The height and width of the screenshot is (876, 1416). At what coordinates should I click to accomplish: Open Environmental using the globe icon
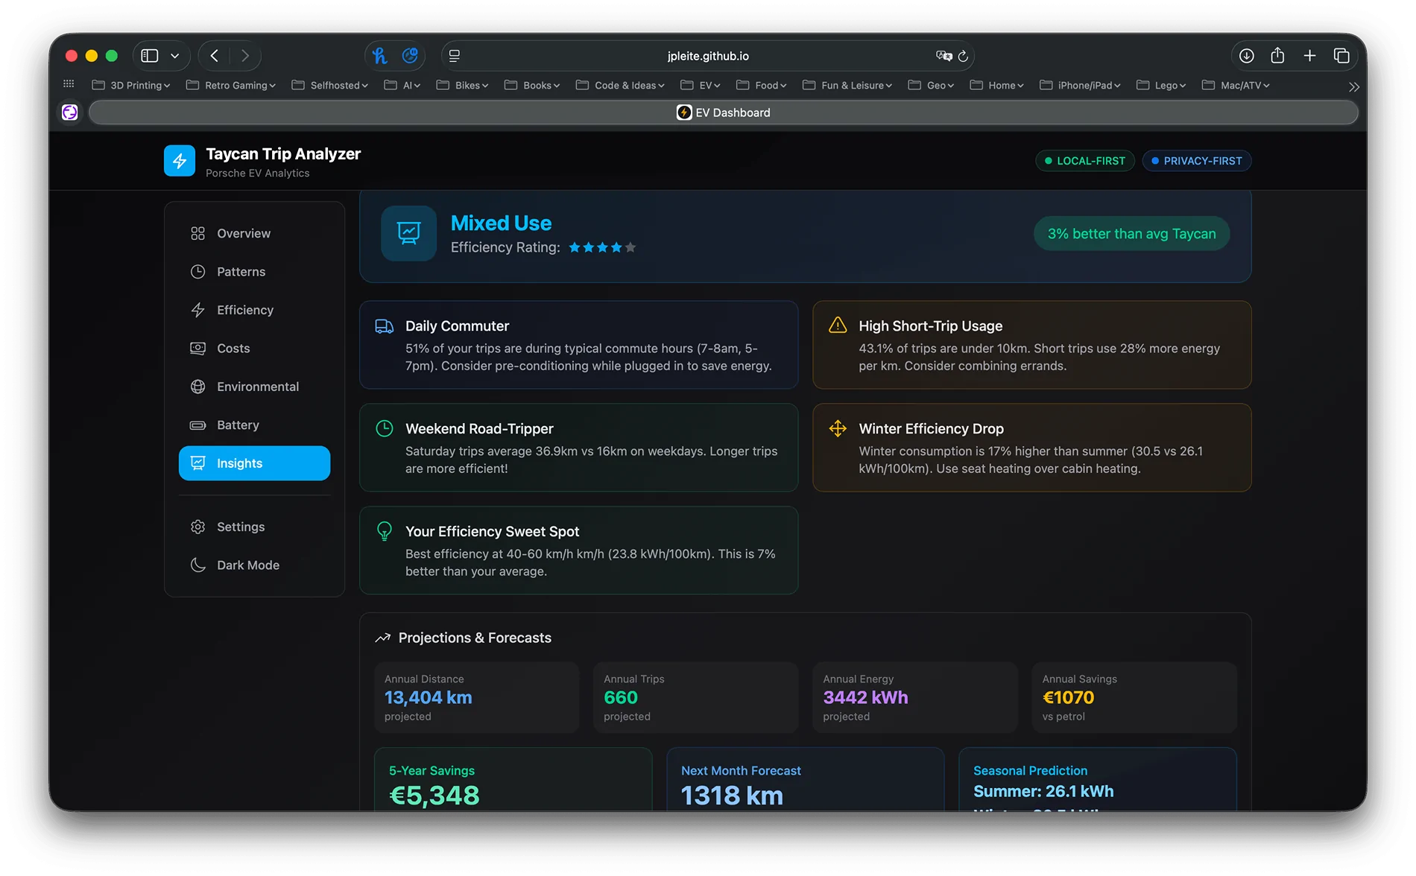point(197,387)
